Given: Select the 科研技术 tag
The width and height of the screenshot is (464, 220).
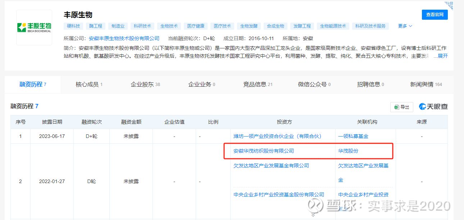Looking at the screenshot, I should click(x=142, y=26).
